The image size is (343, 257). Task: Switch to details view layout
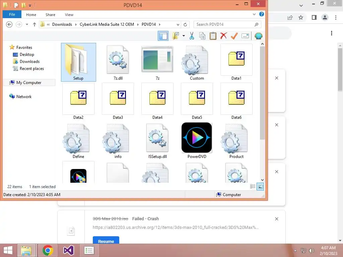(x=253, y=186)
